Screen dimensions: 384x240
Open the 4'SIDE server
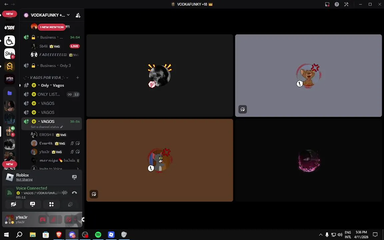click(10, 28)
